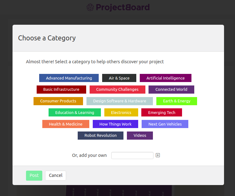Choose Next Gen Vehicles category
235x196 pixels.
pos(165,124)
